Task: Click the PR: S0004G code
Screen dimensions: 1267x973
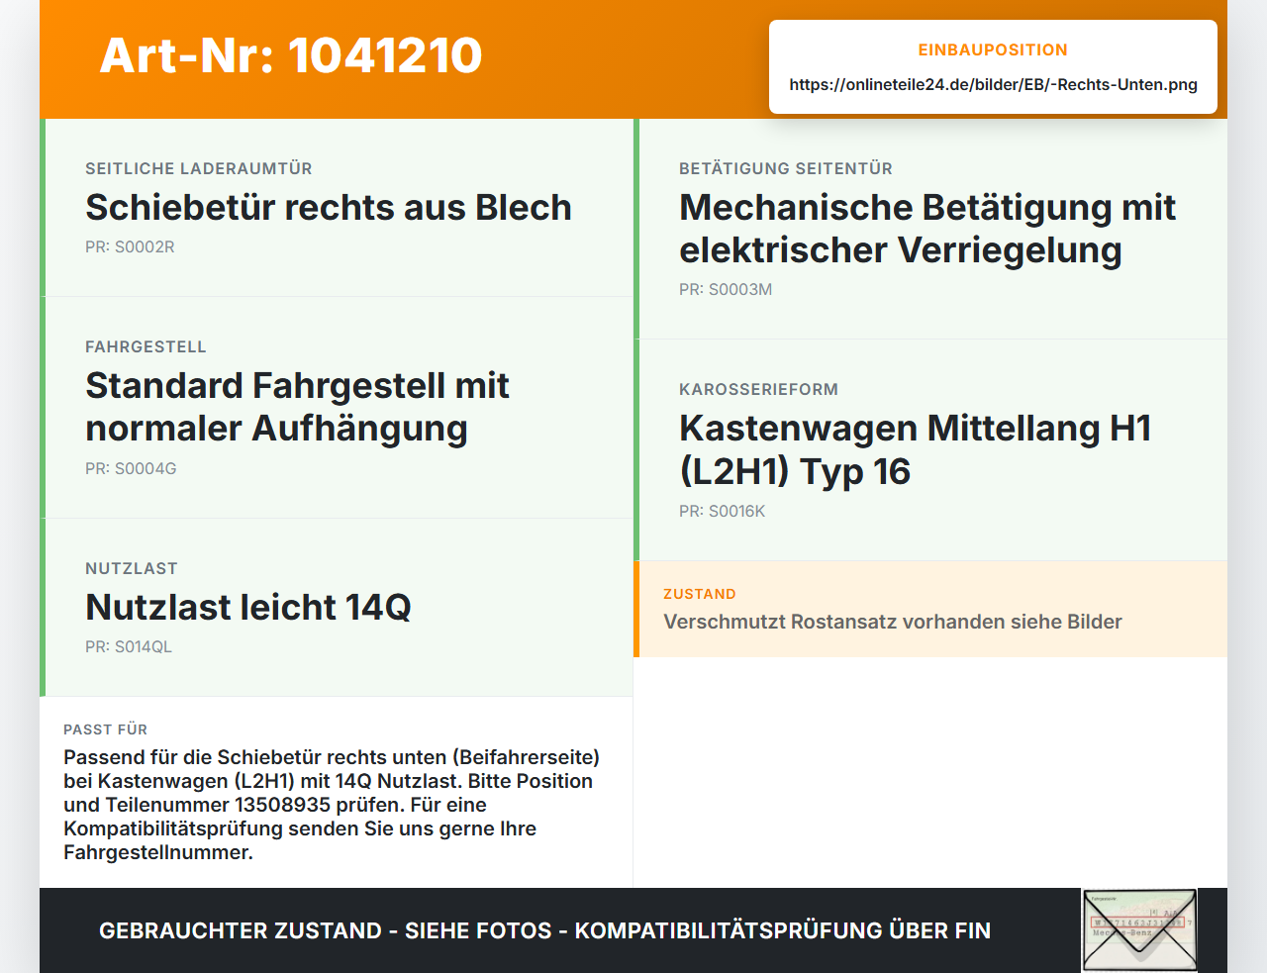Action: [x=131, y=468]
